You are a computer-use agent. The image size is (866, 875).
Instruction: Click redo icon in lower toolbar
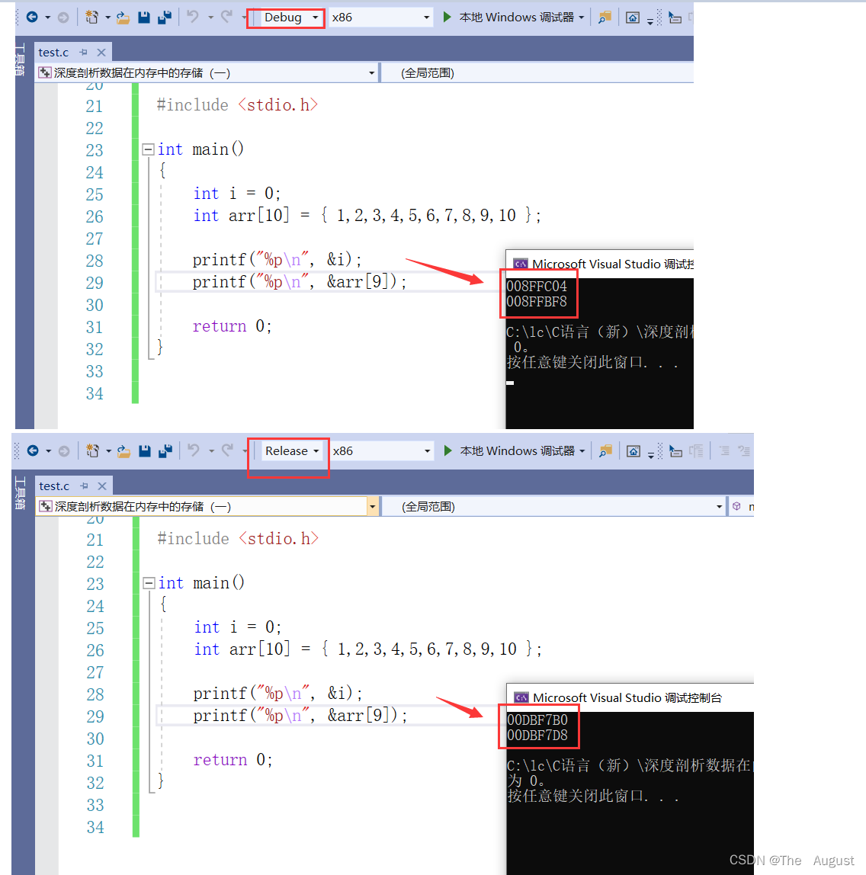click(x=227, y=450)
